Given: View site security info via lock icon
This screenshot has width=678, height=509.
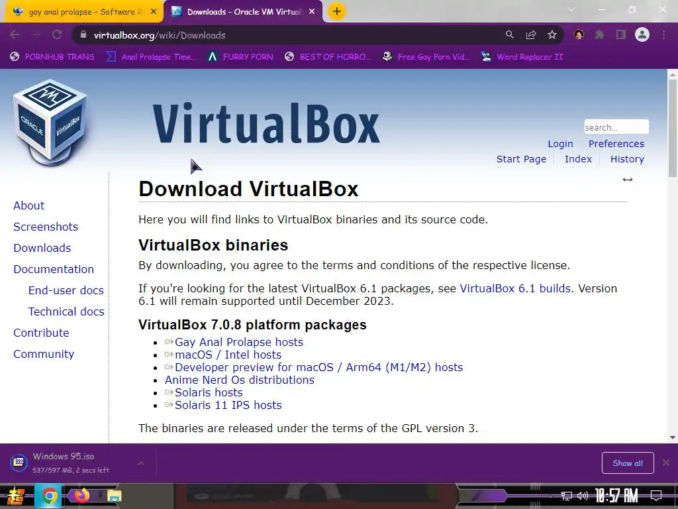Looking at the screenshot, I should coord(83,35).
